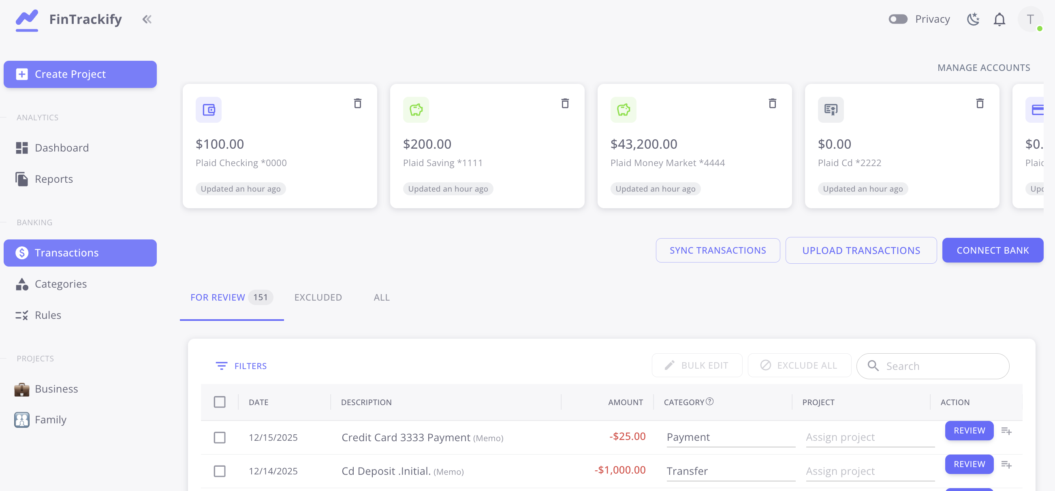
Task: Open Categories in the sidebar
Action: pos(61,284)
